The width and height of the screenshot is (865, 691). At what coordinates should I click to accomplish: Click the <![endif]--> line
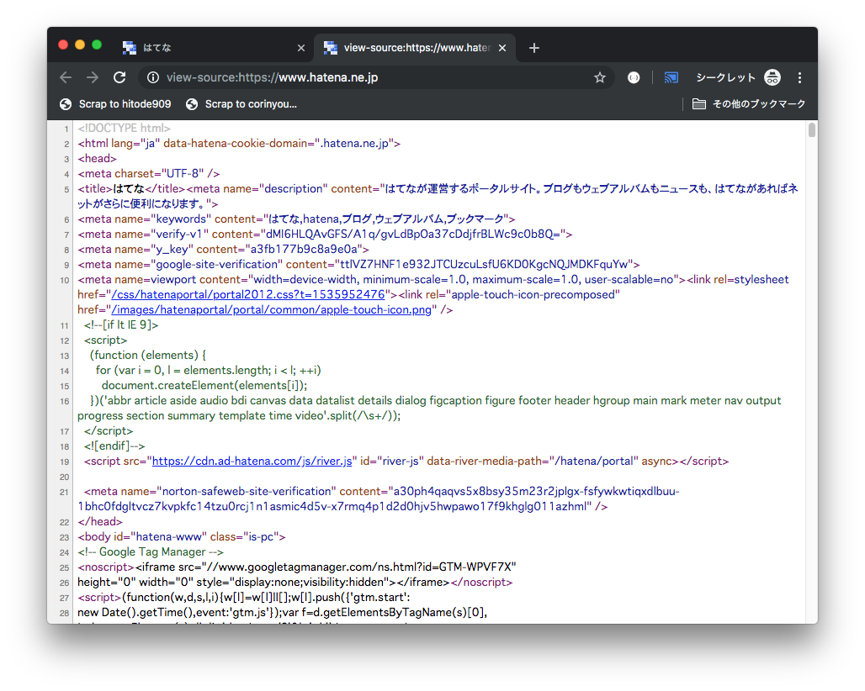pos(114,446)
